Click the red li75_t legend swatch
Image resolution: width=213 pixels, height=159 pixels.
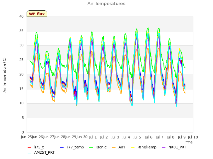click(x=30, y=148)
